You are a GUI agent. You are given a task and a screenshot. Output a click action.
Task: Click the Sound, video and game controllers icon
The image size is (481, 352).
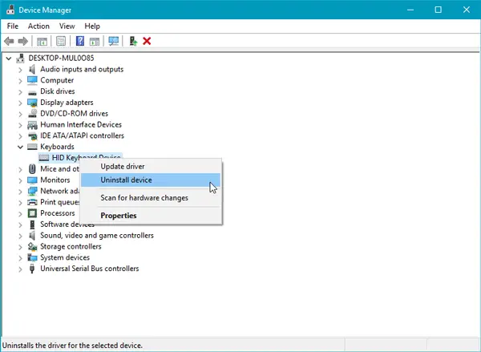[32, 236]
